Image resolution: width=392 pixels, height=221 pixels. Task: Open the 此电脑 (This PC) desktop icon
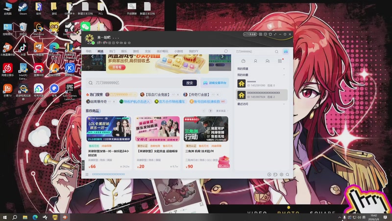coord(8,8)
